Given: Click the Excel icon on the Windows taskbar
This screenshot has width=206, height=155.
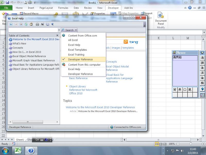Looking at the screenshot, I should tap(18, 150).
